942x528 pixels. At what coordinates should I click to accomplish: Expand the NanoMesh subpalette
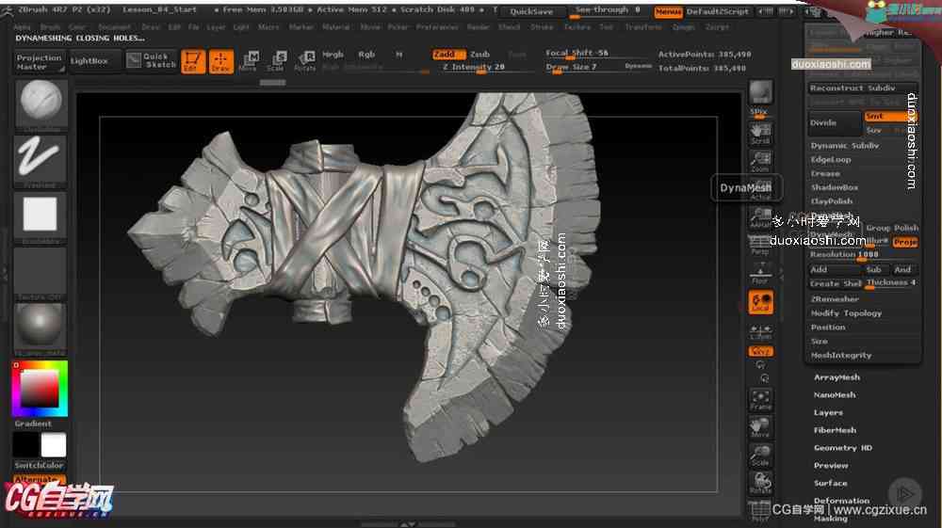(x=835, y=394)
